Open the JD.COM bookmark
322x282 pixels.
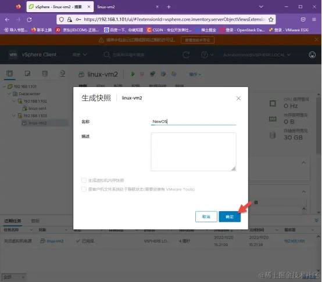[x=77, y=30]
